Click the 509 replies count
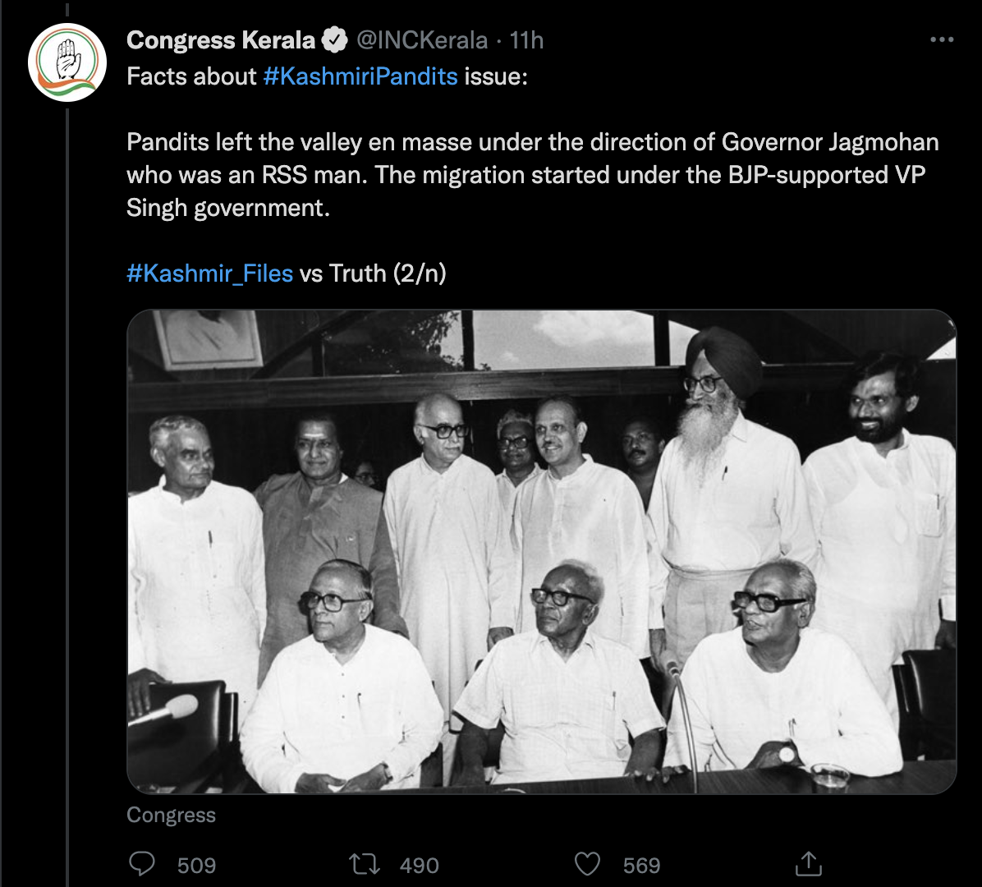Screen dimensions: 982x887 pos(196,865)
